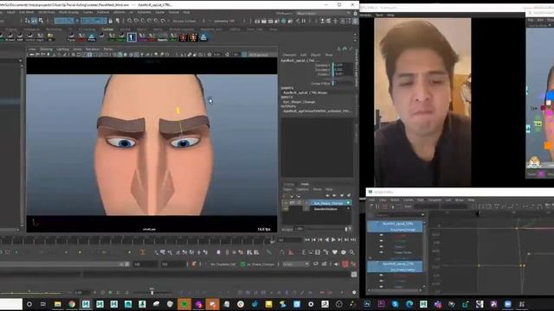Click current frame field beside time slider
554x311 pixels.
tap(289, 240)
